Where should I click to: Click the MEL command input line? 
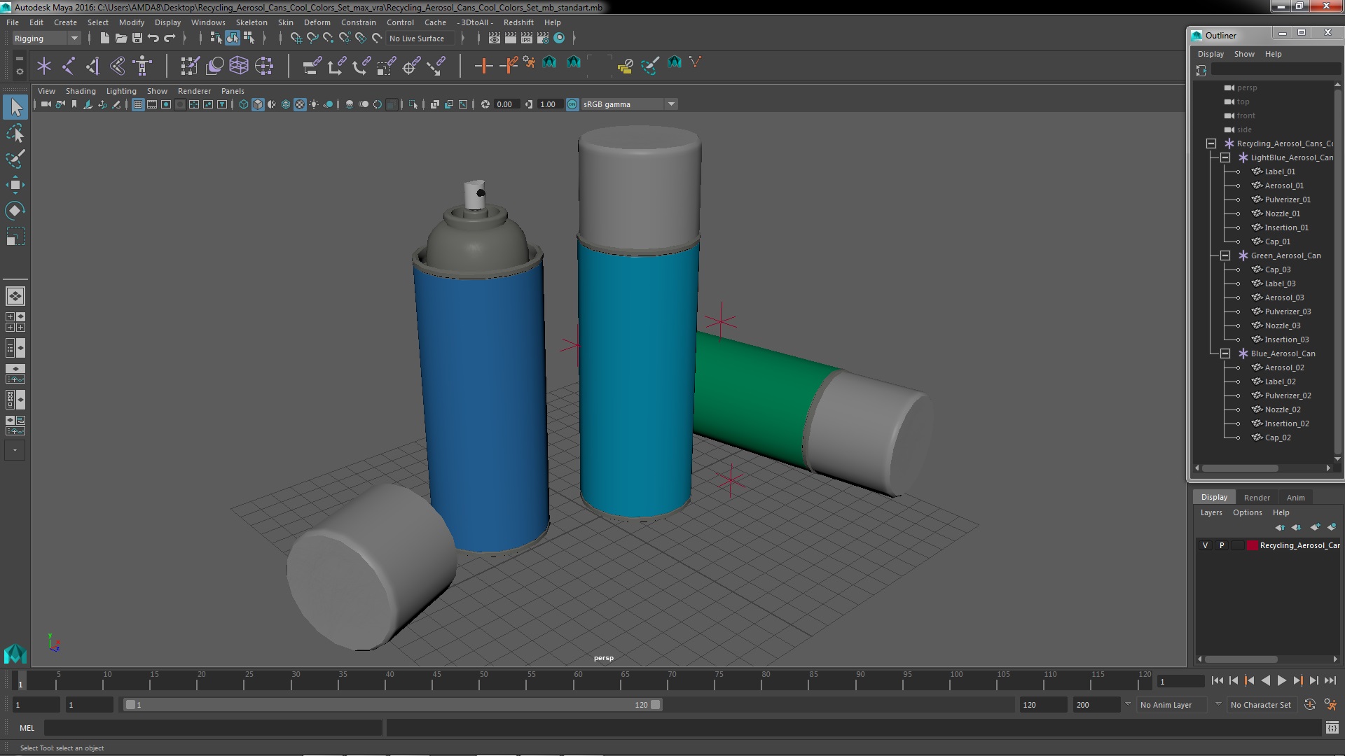pos(213,728)
